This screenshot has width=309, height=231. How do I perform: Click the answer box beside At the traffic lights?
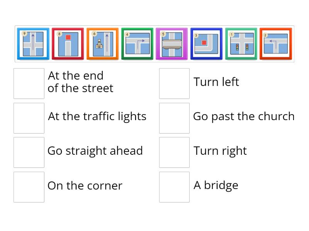click(29, 118)
